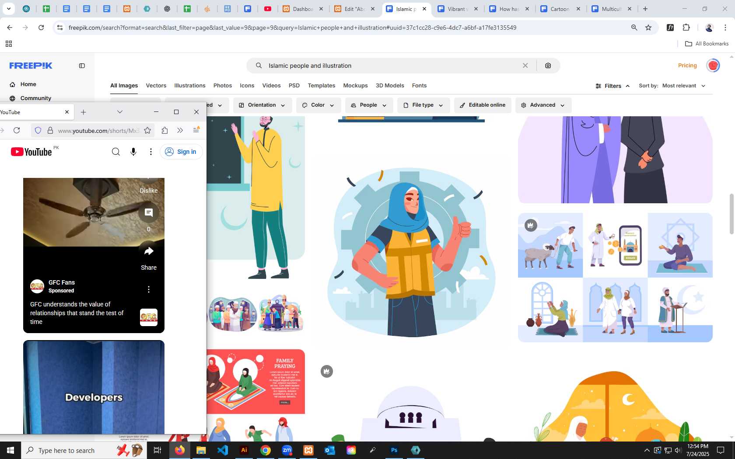Open Illustrator from the taskbar

point(244,450)
